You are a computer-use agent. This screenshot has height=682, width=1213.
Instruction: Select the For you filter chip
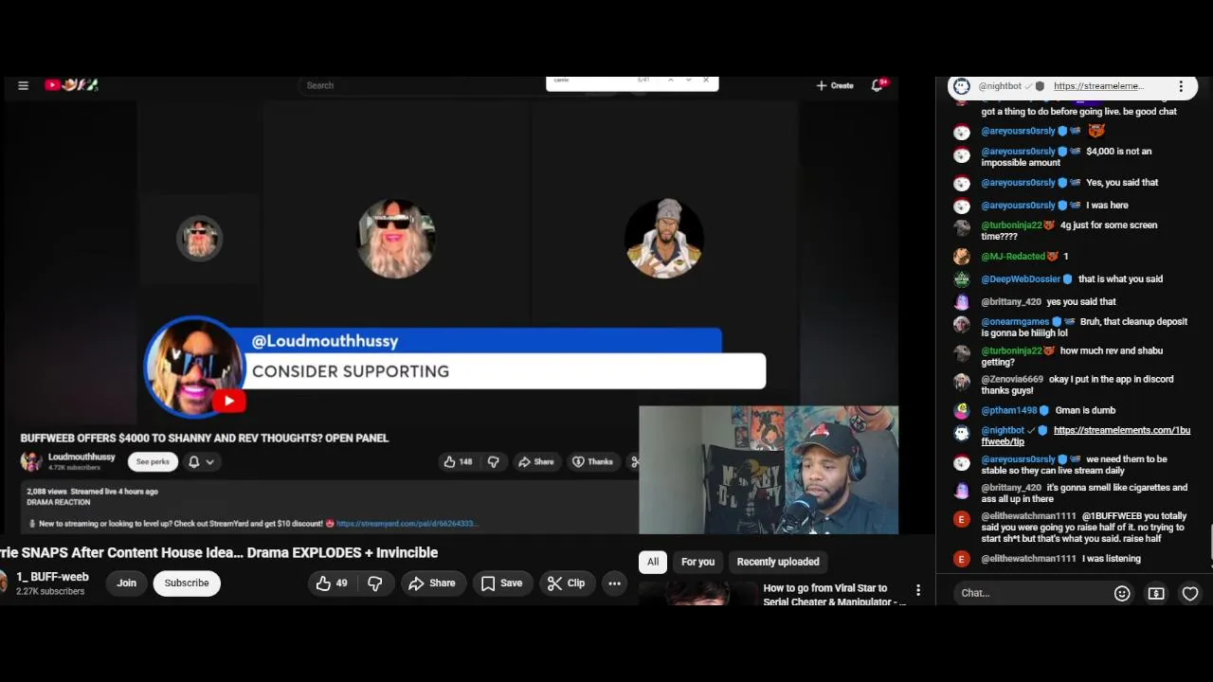coord(697,562)
